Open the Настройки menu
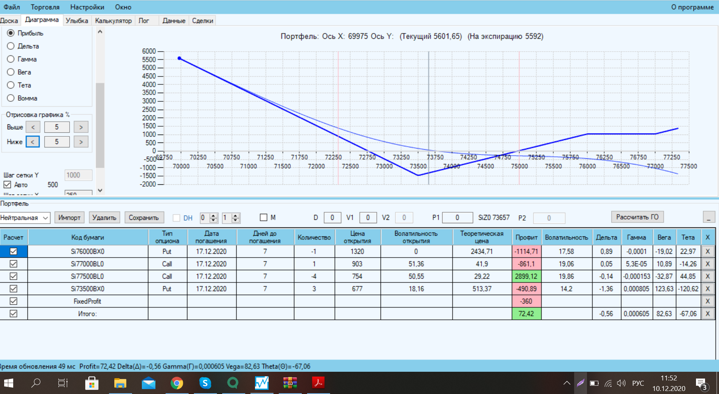Image resolution: width=719 pixels, height=394 pixels. (87, 7)
